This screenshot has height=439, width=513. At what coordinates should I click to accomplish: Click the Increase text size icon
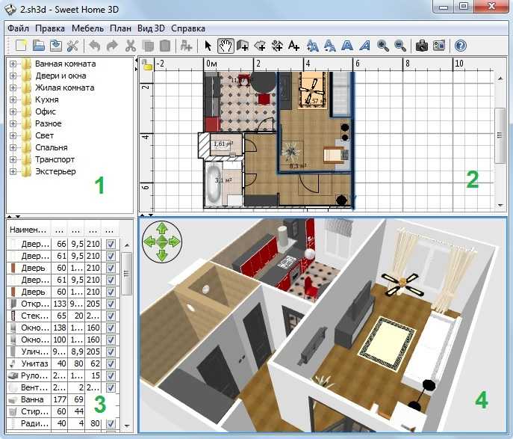pyautogui.click(x=313, y=46)
